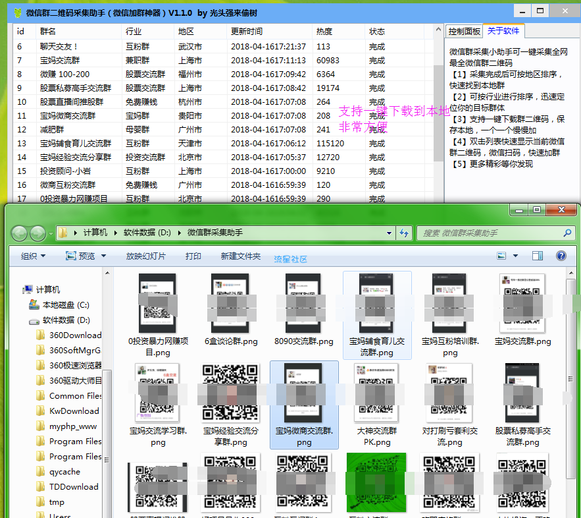The width and height of the screenshot is (581, 518).
Task: Select the TDDownload folder in sidebar
Action: [67, 487]
